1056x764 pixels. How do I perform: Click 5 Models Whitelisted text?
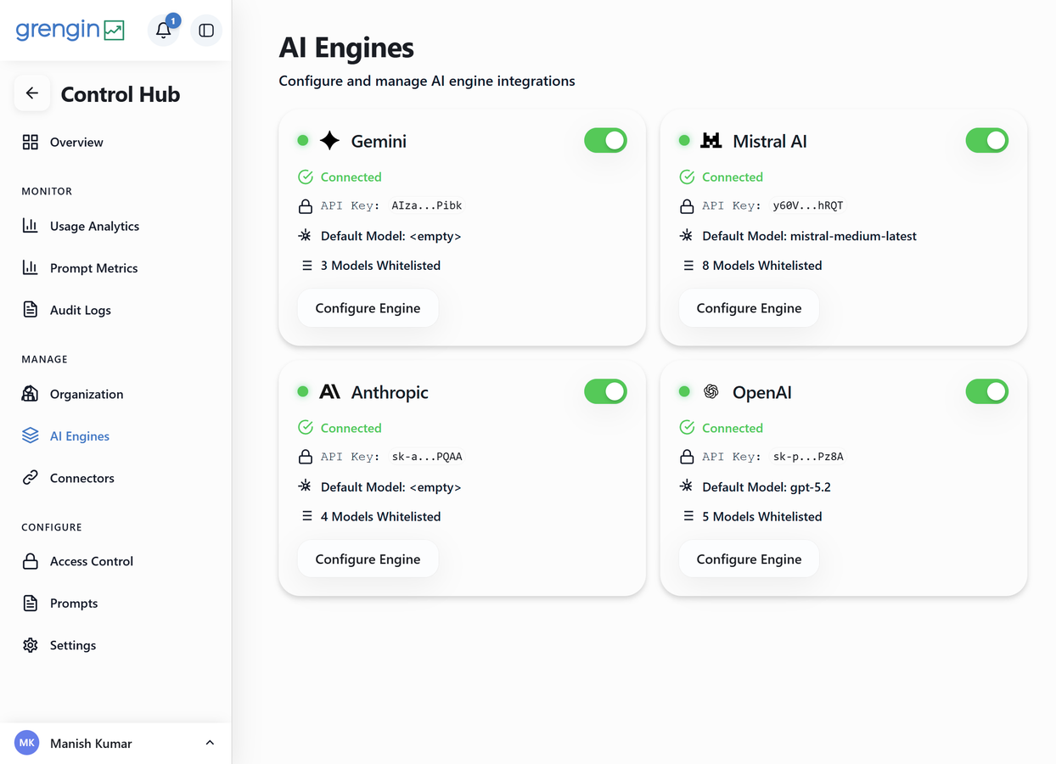point(762,517)
